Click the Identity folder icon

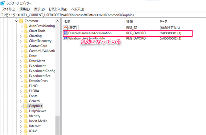26,116
